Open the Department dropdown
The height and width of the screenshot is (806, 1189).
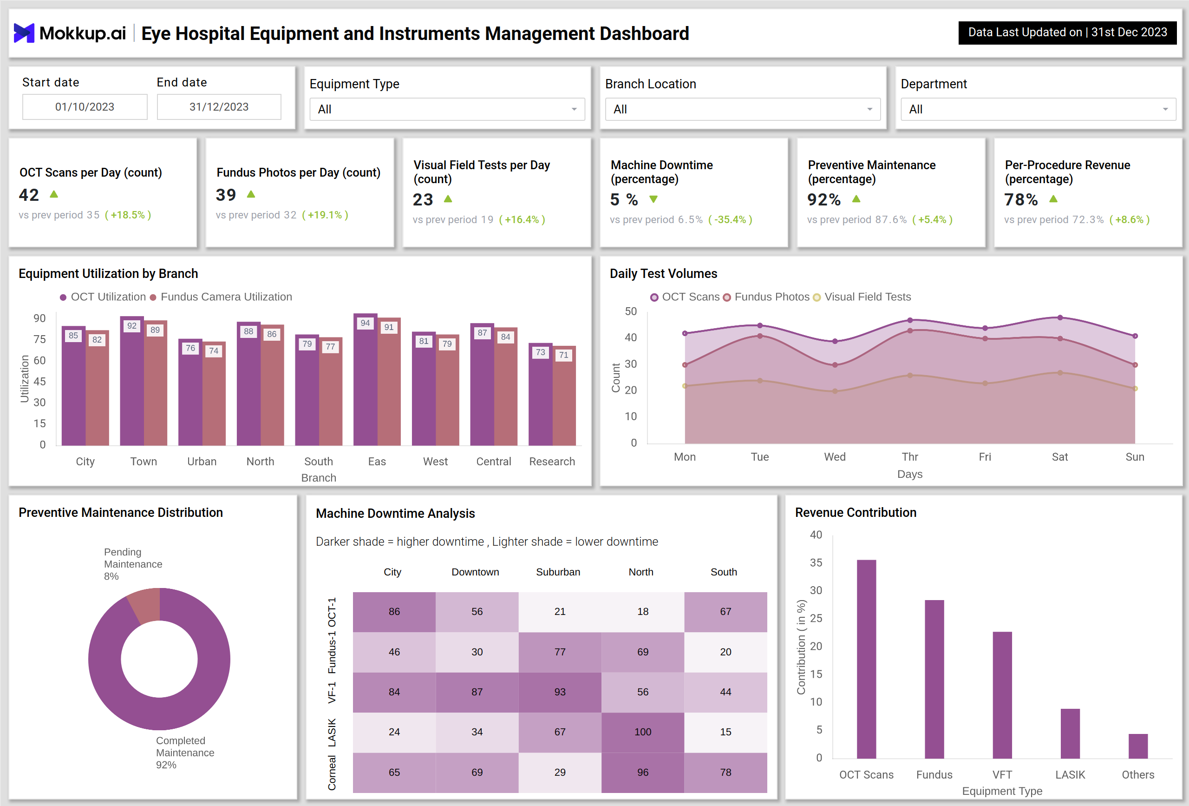click(x=1038, y=109)
